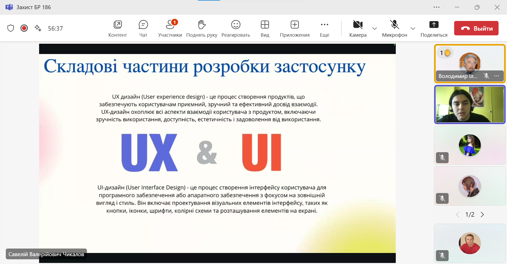Open the Реагировать reactions menu
This screenshot has width=507, height=264.
236,28
